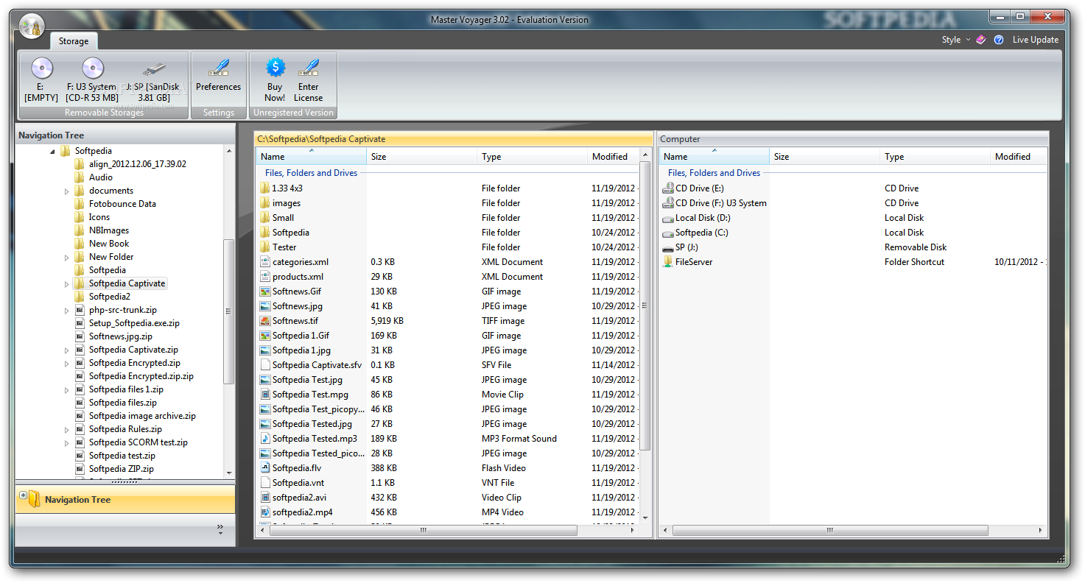Expand php-src-trunk.zip tree node

click(x=67, y=310)
